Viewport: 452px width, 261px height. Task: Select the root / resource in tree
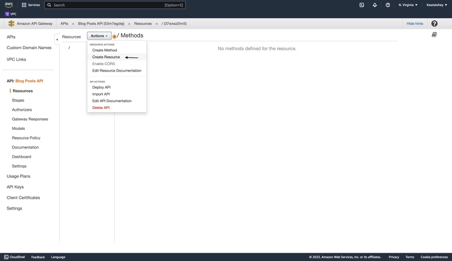pos(69,48)
